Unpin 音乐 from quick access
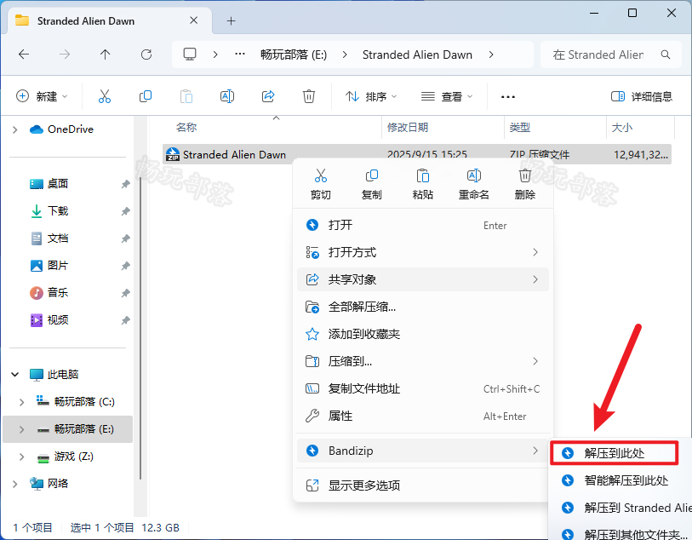 point(126,293)
